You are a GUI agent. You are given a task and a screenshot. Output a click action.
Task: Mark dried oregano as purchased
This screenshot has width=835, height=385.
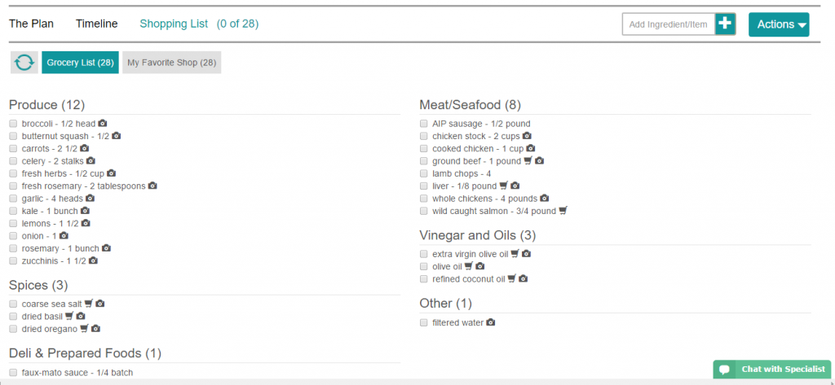pyautogui.click(x=13, y=329)
